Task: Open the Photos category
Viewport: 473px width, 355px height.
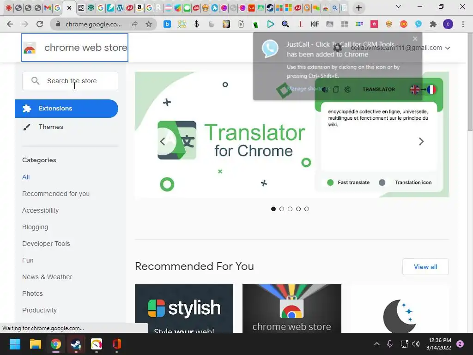Action: (33, 294)
